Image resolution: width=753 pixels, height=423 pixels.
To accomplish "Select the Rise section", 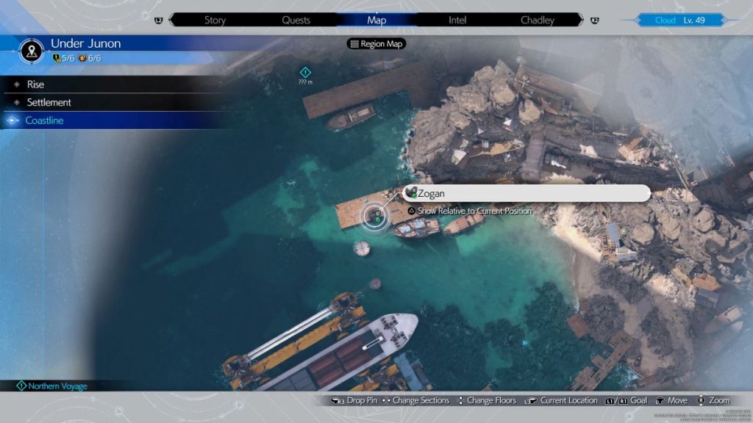I will tap(35, 84).
